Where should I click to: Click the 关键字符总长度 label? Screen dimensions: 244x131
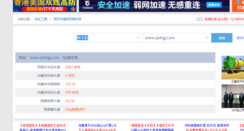49,93
